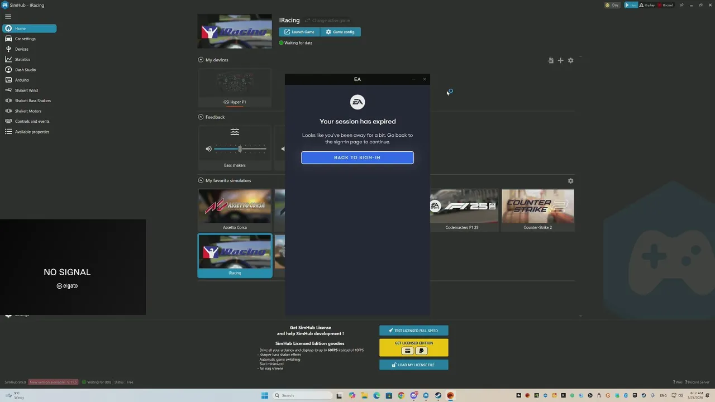The image size is (715, 402).
Task: Open the hamburger menu in SimHub sidebar
Action: point(8,17)
